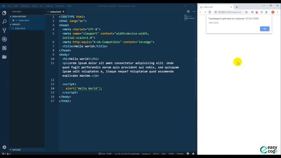Image resolution: width=281 pixels, height=158 pixels.
Task: Open the folder icon in activity bar
Action: coord(4,57)
